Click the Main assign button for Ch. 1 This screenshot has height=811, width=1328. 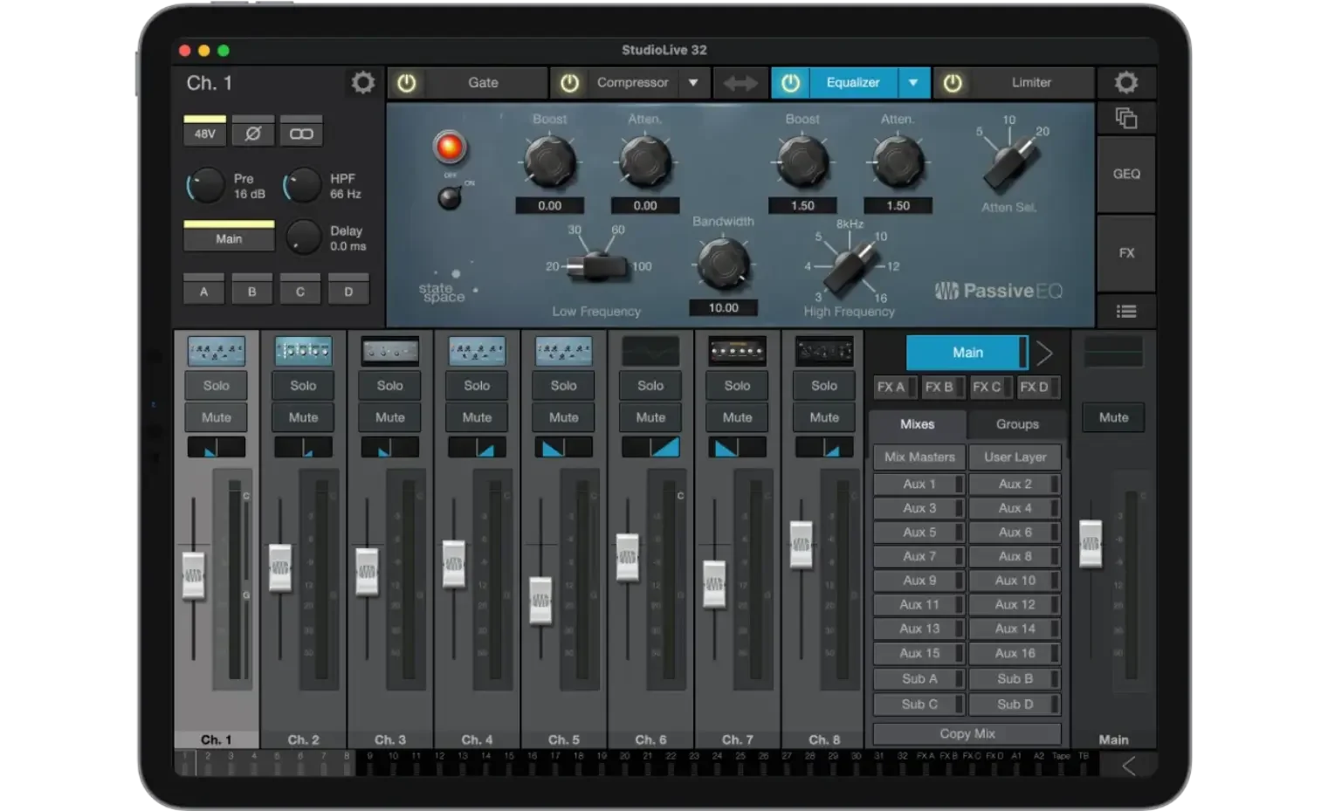(229, 236)
